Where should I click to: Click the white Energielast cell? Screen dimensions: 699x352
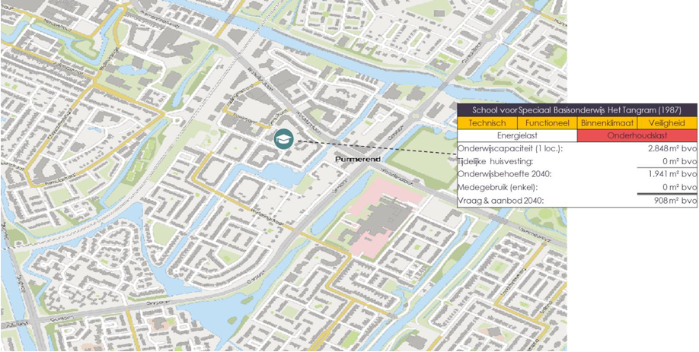click(517, 135)
